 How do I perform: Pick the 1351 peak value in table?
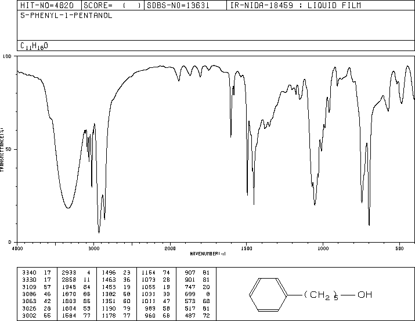109,301
